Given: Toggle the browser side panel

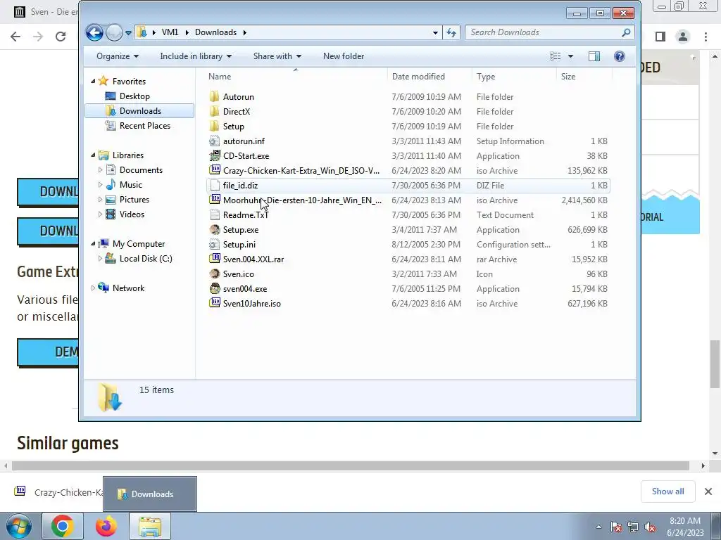Looking at the screenshot, I should [x=660, y=37].
